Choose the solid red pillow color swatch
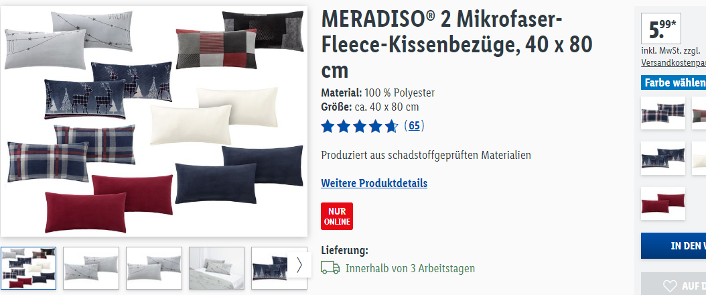This screenshot has width=706, height=295. click(662, 204)
